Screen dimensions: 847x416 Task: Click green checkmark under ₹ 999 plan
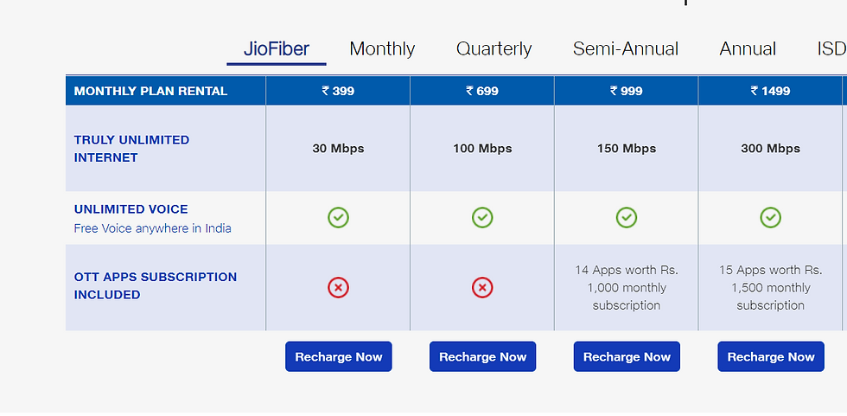click(x=627, y=217)
